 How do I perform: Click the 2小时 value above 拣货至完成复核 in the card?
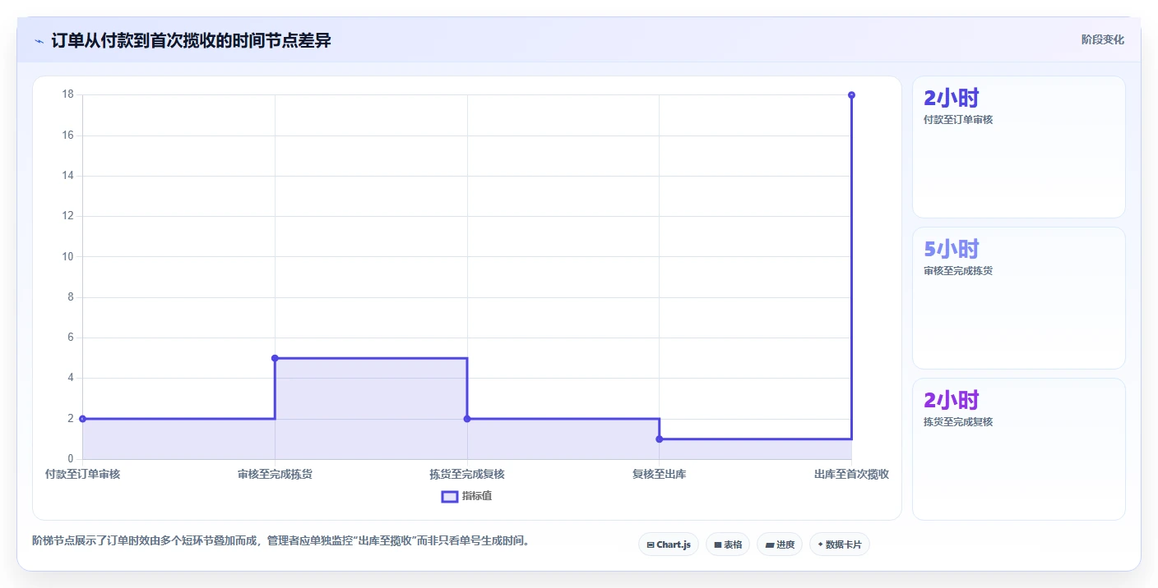[x=952, y=400]
